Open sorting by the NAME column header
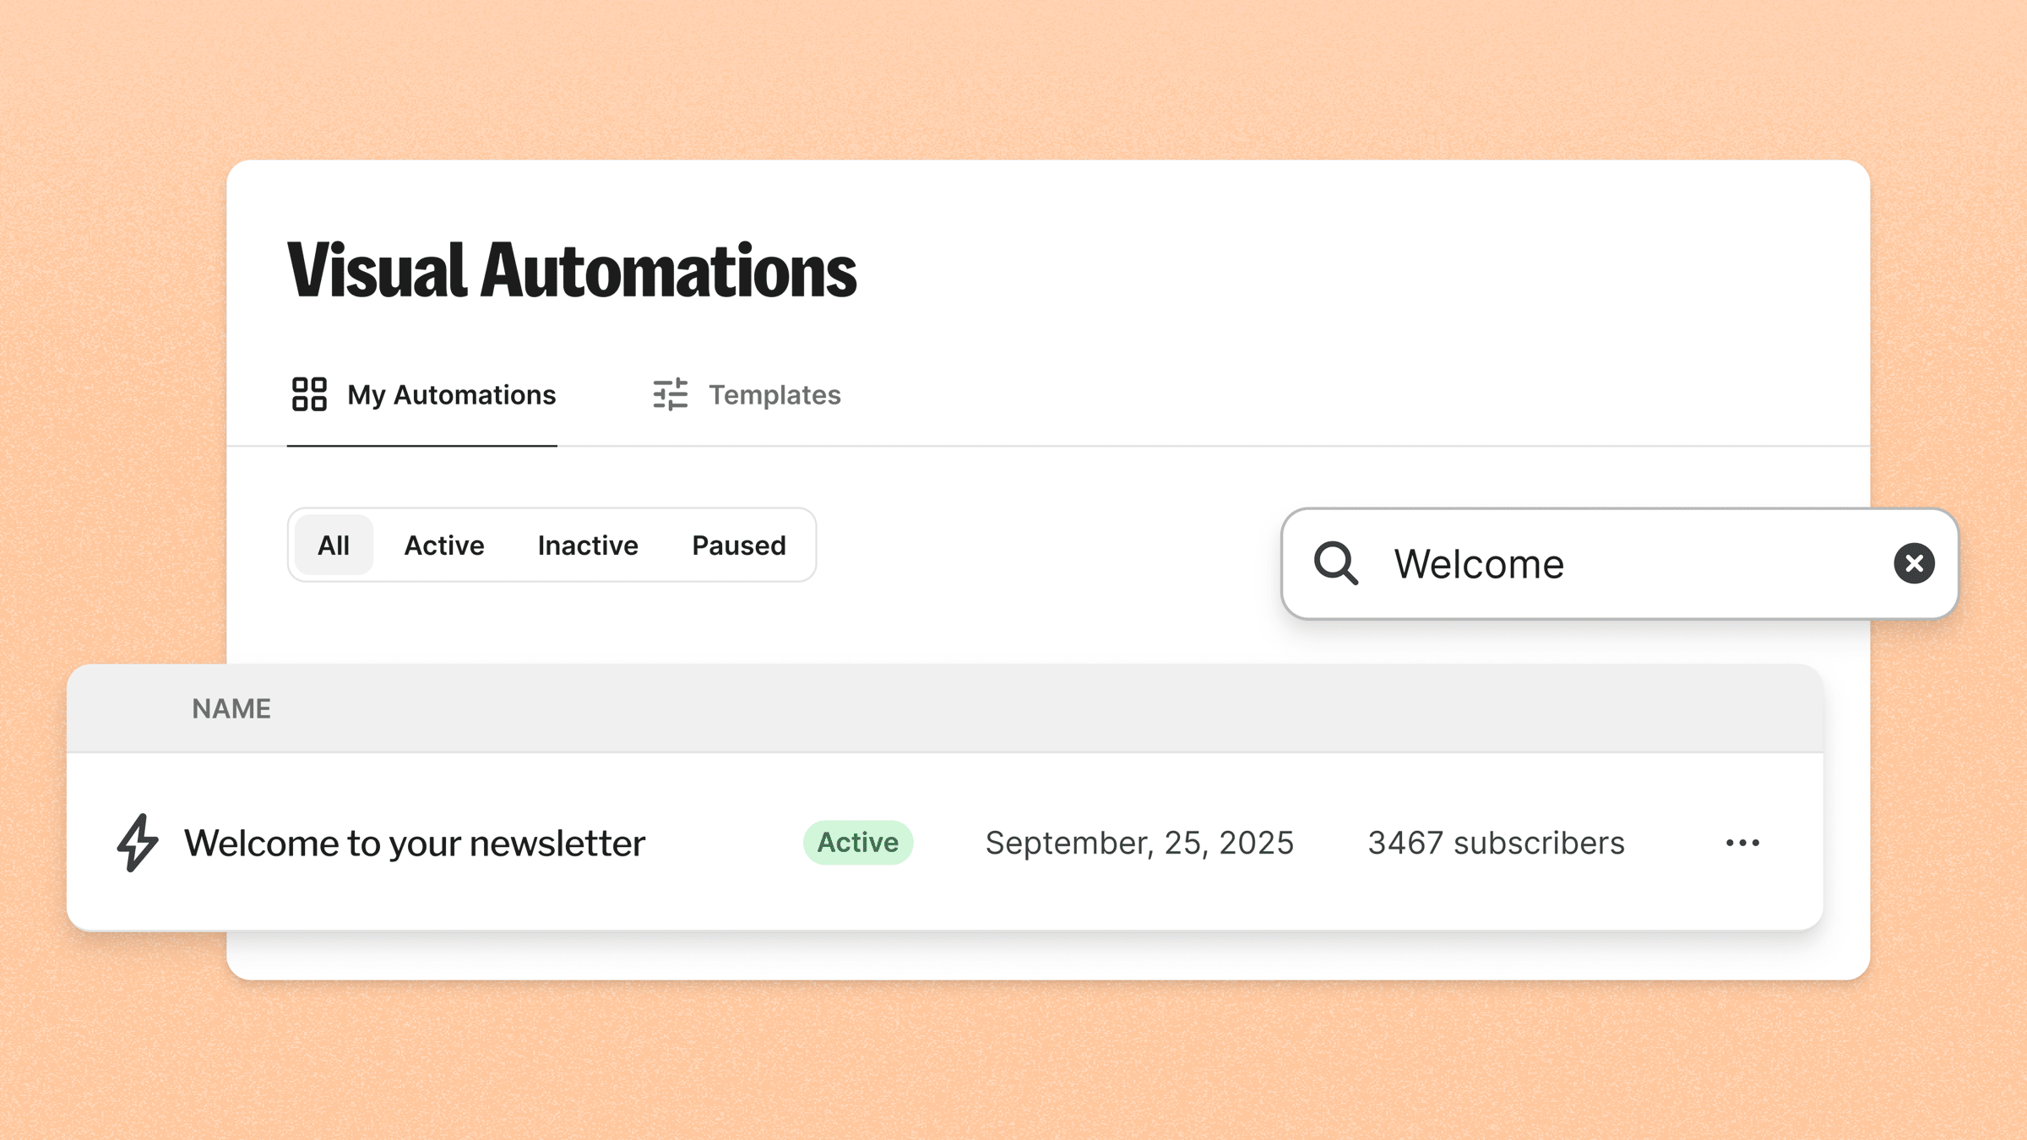 231,708
